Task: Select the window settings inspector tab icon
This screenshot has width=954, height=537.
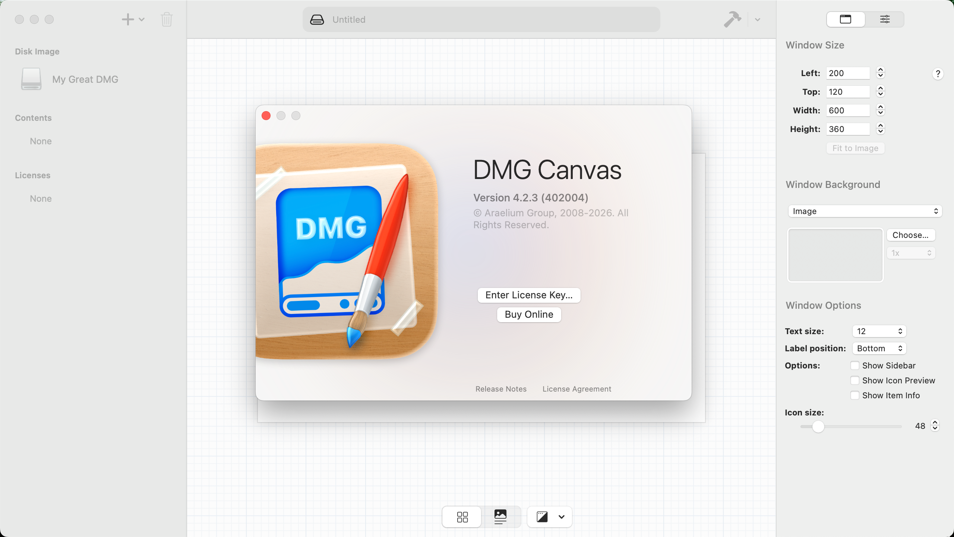Action: click(x=845, y=19)
